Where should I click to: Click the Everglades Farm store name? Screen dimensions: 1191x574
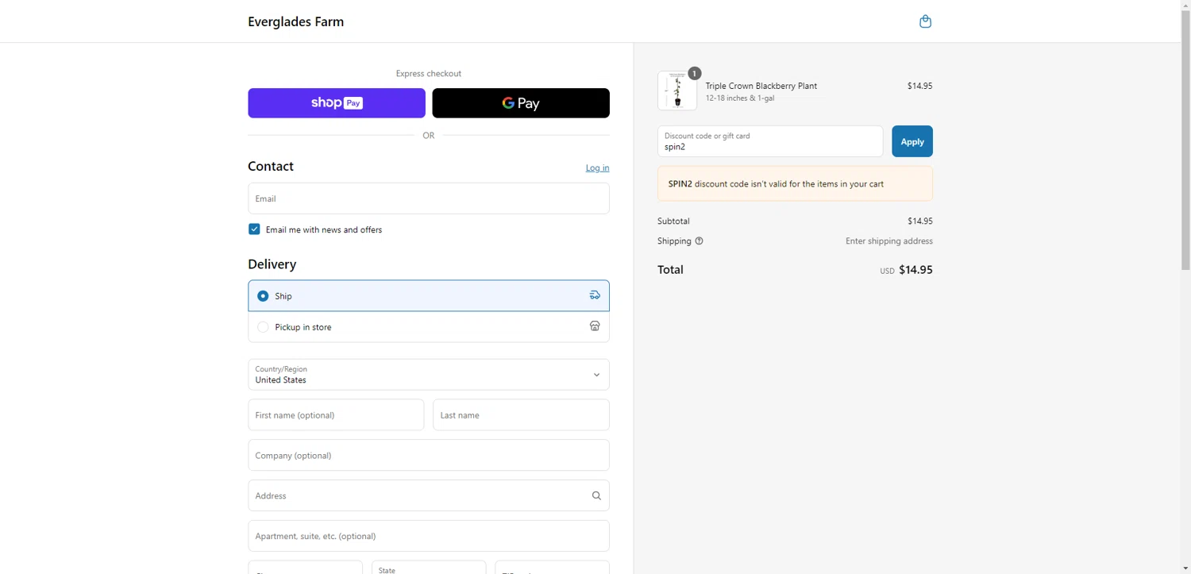pos(295,21)
